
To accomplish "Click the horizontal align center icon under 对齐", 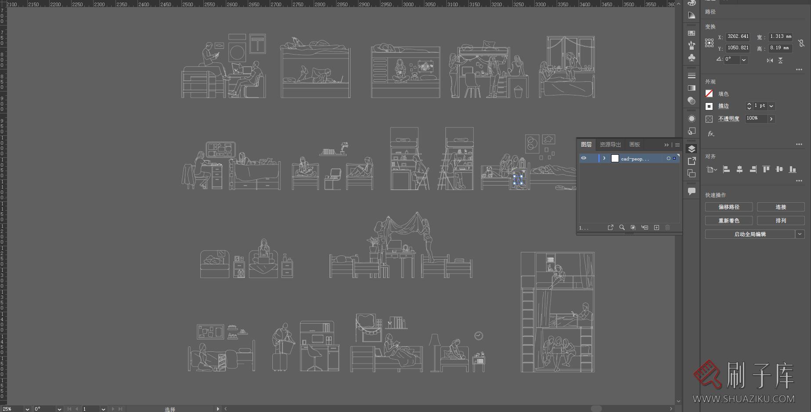I will point(739,169).
